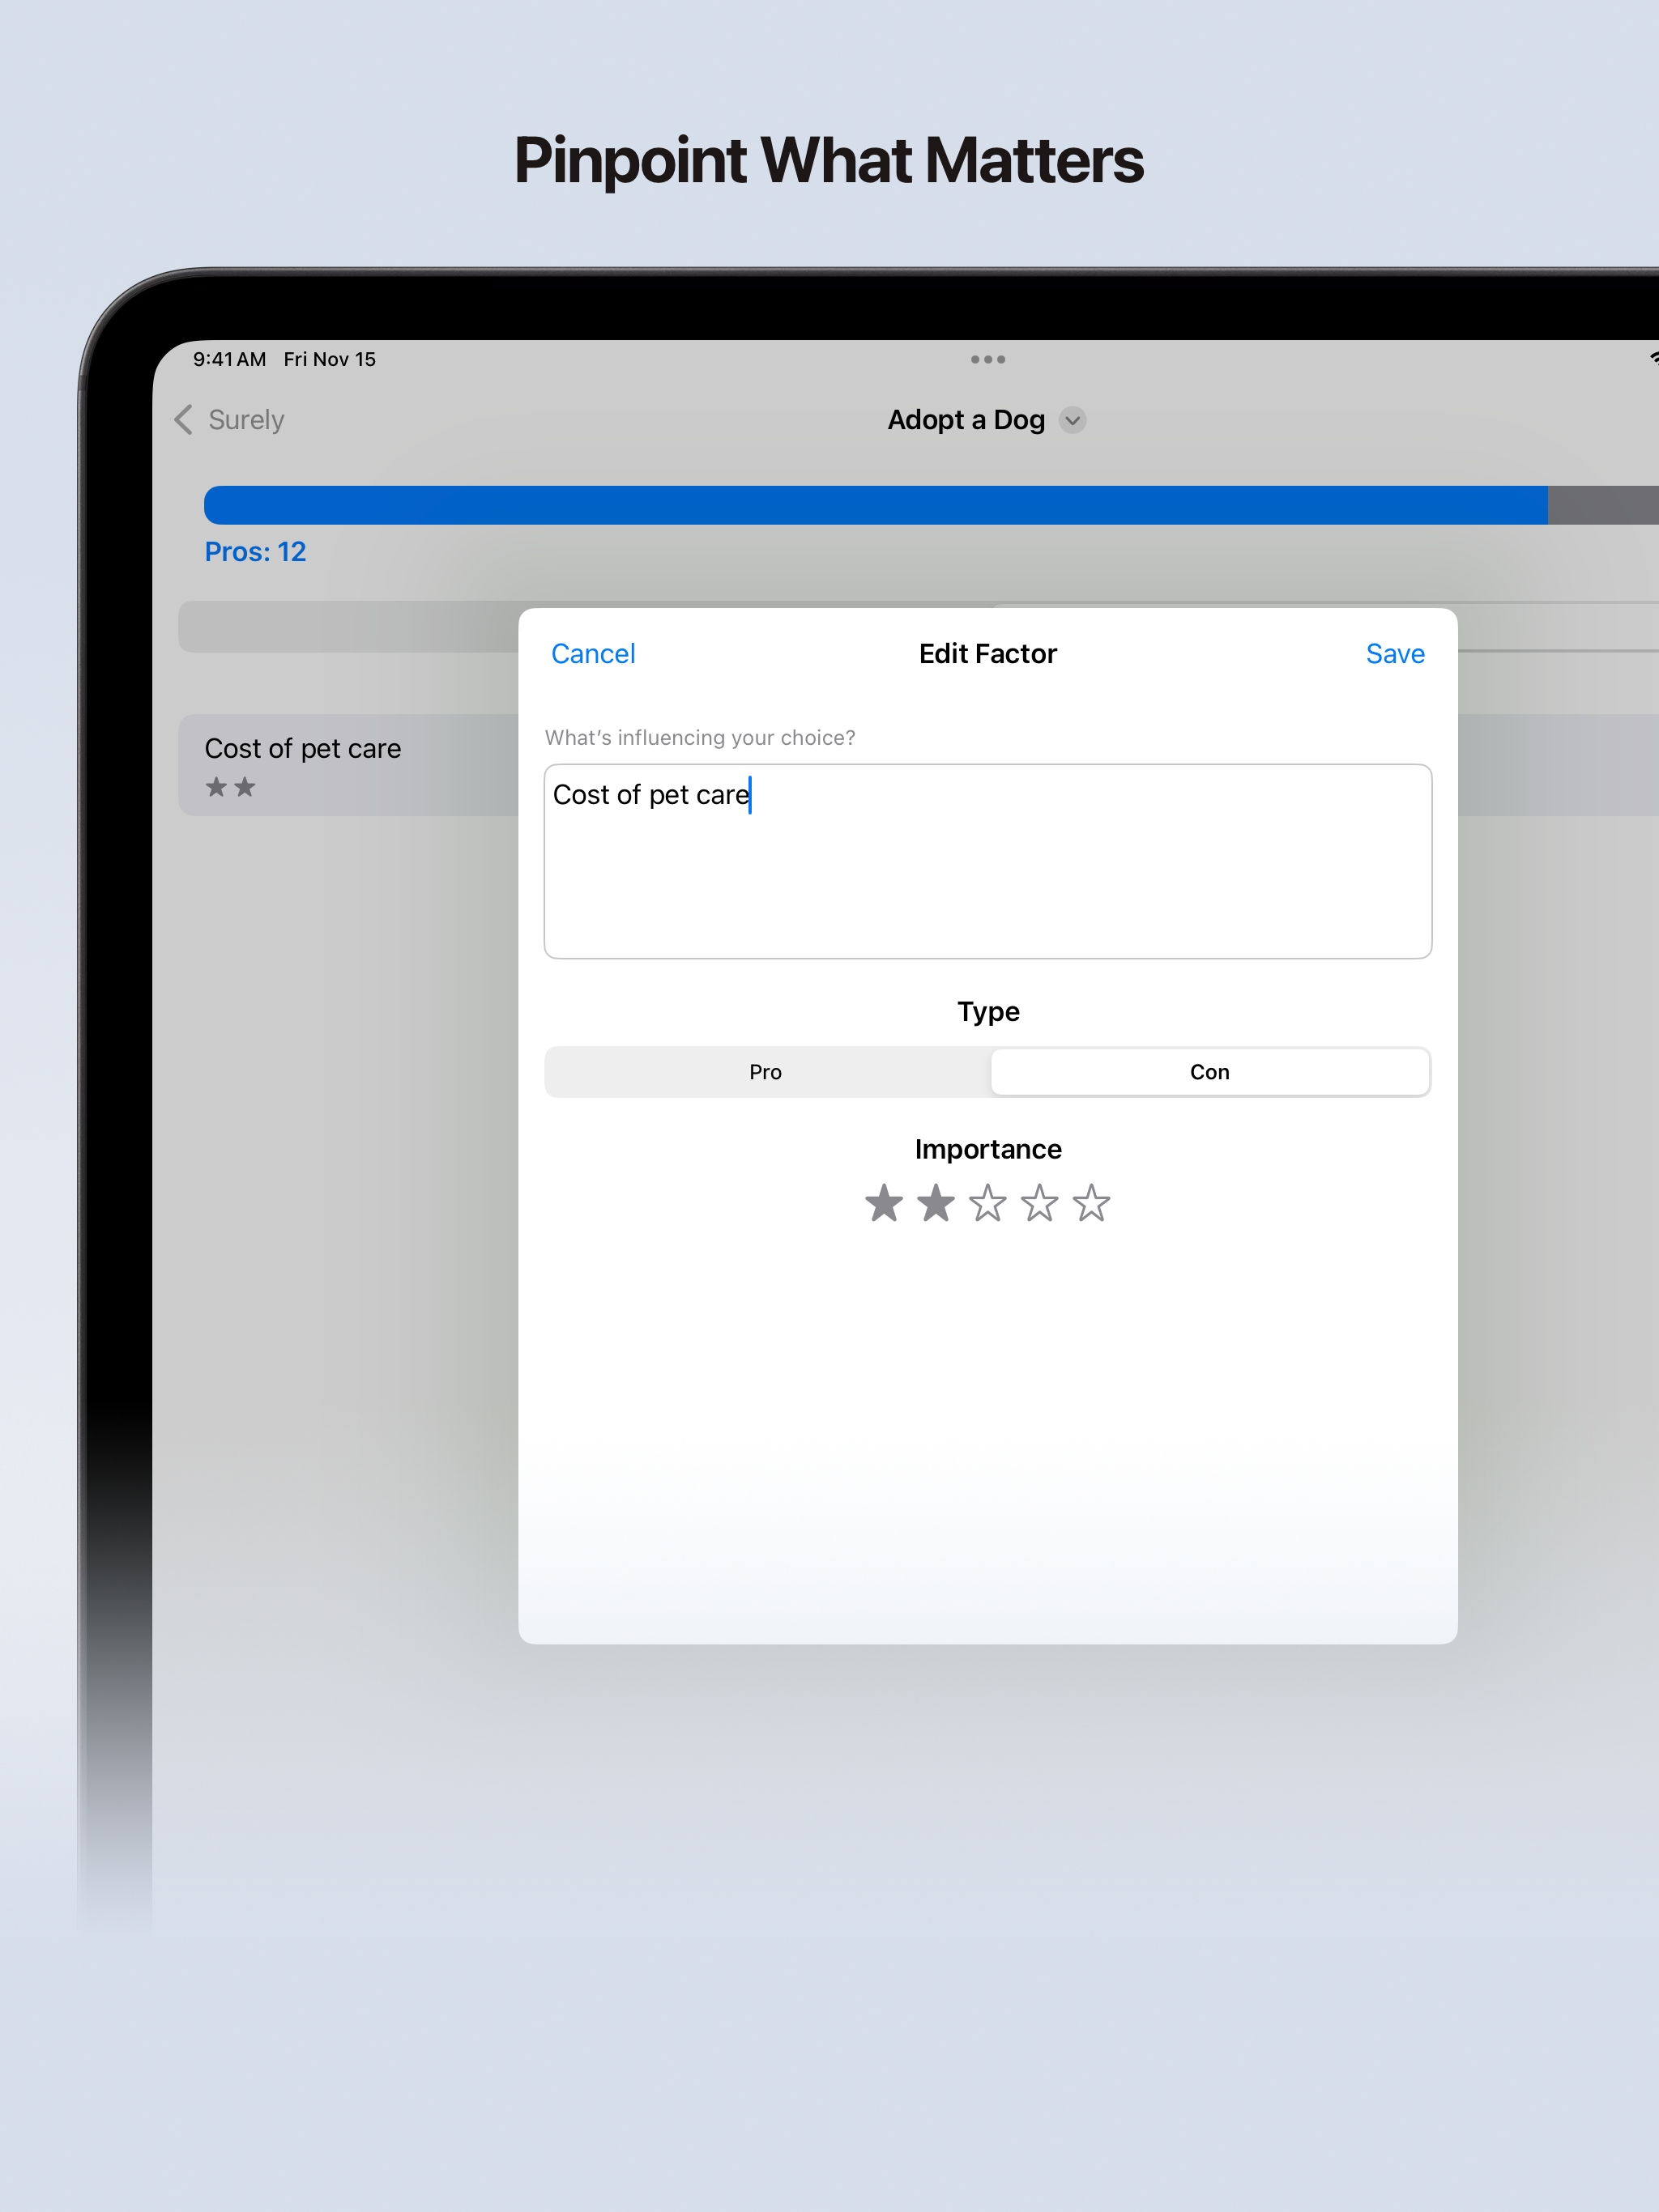Set importance to four stars
1659x2212 pixels.
pos(1039,1203)
